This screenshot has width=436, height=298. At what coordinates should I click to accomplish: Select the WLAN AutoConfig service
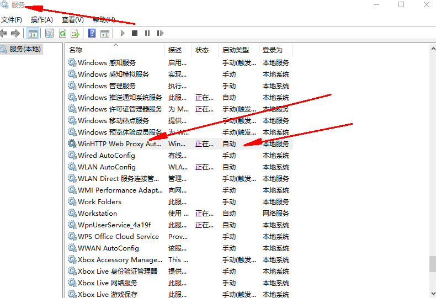[180, 167]
